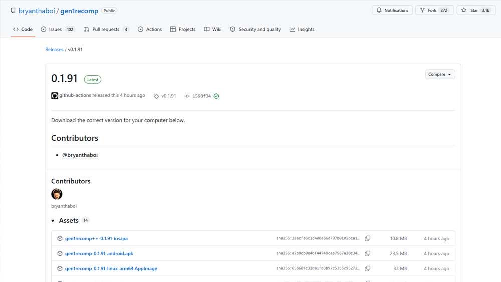This screenshot has height=282, width=501.
Task: Click the tag icon beside v0.1.91
Action: click(x=156, y=96)
